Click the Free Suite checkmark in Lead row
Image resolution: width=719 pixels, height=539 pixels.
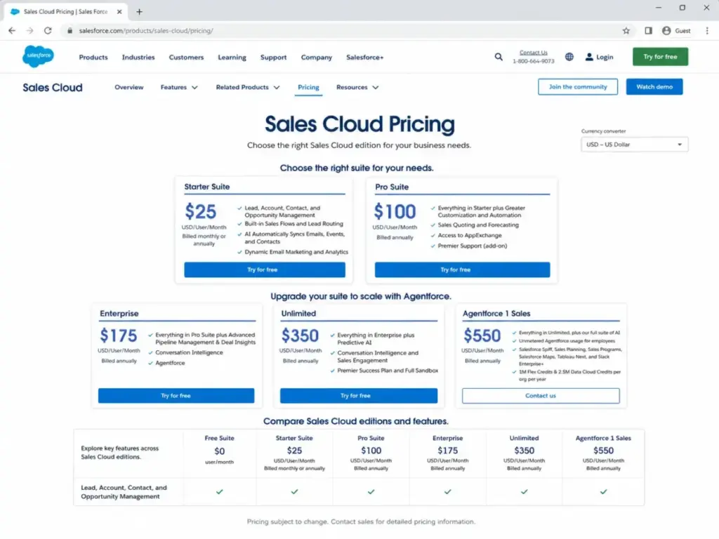[220, 492]
